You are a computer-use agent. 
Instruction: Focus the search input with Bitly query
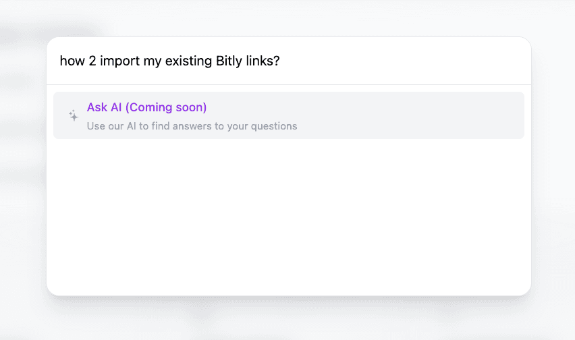289,61
